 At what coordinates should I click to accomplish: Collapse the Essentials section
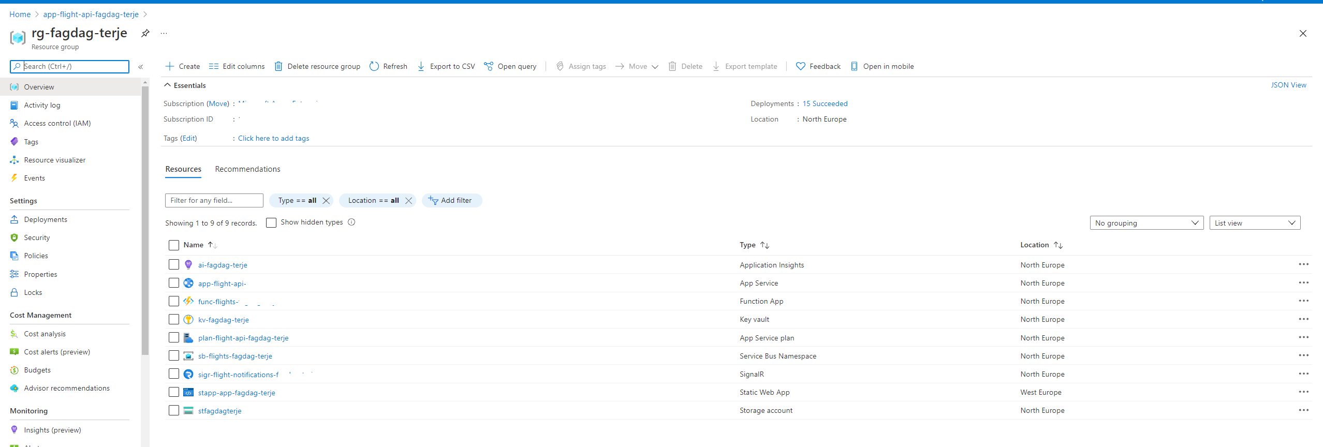tap(167, 85)
